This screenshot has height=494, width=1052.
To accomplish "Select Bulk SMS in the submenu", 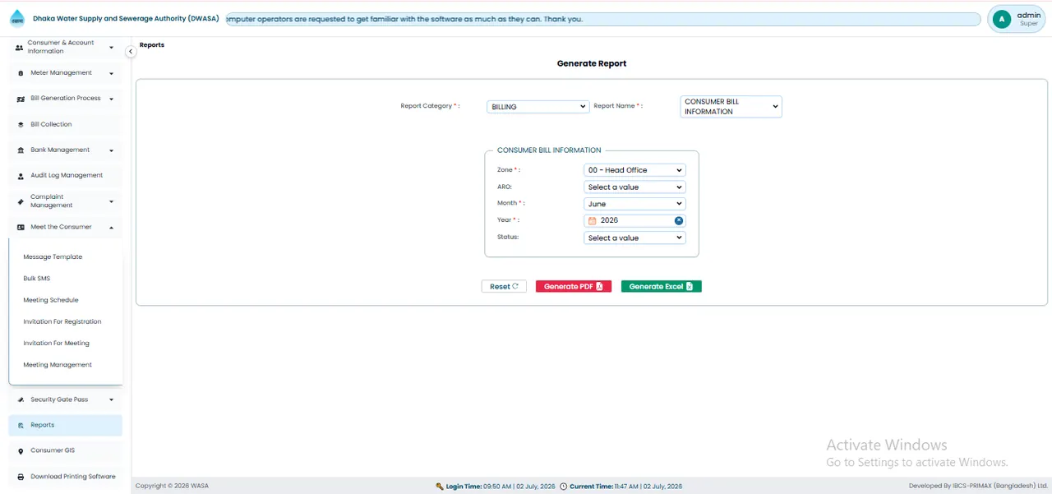I will pos(37,279).
